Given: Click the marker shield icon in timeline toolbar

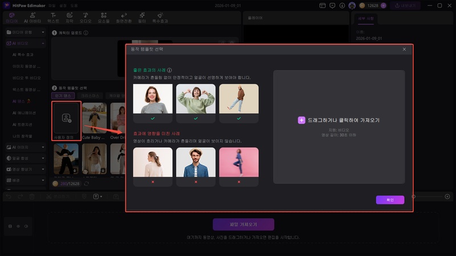Looking at the screenshot, I should tap(84, 196).
